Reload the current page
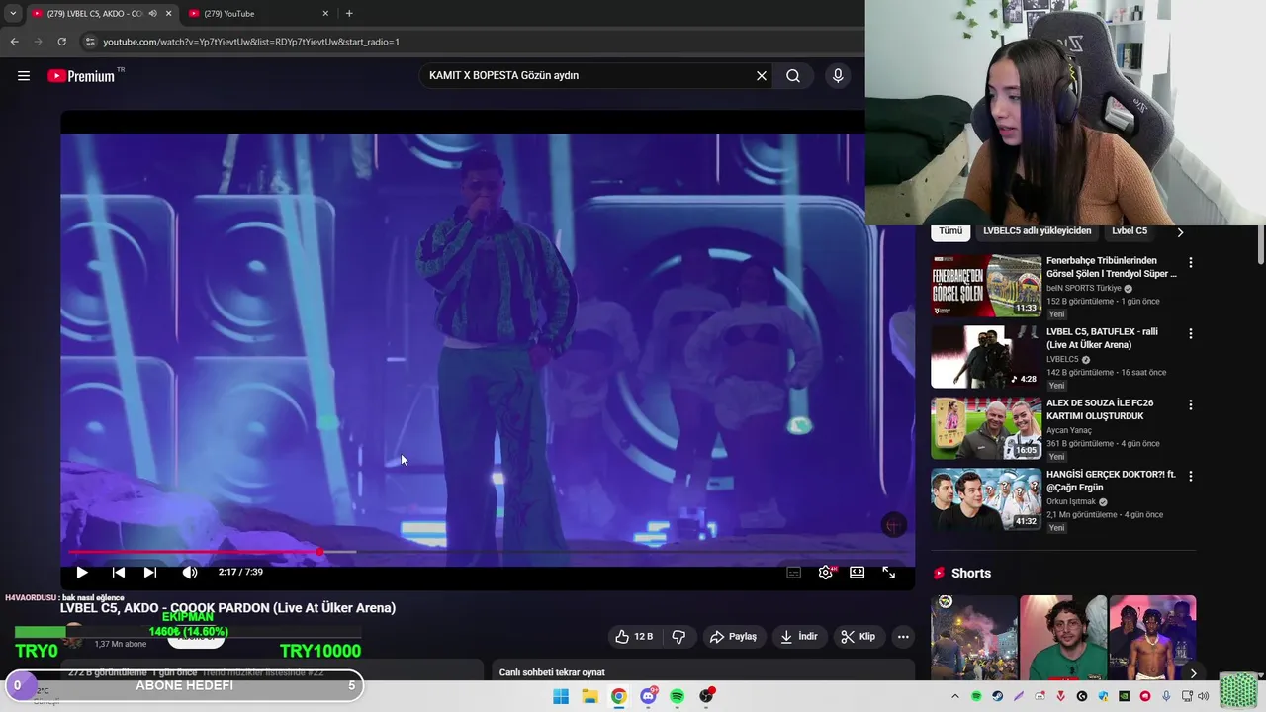1266x712 pixels. coord(61,42)
